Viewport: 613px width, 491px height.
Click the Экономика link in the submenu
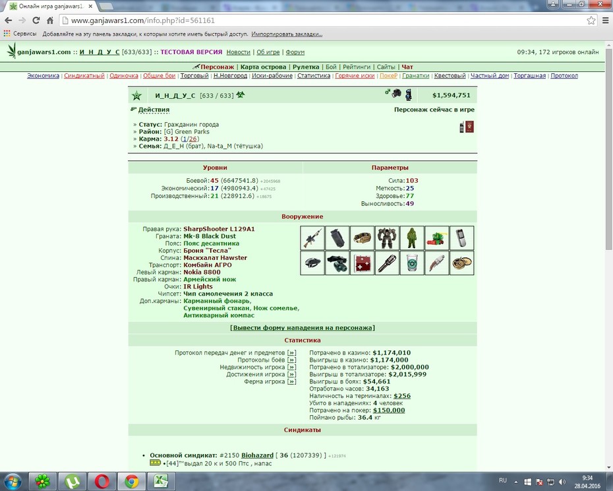(43, 76)
